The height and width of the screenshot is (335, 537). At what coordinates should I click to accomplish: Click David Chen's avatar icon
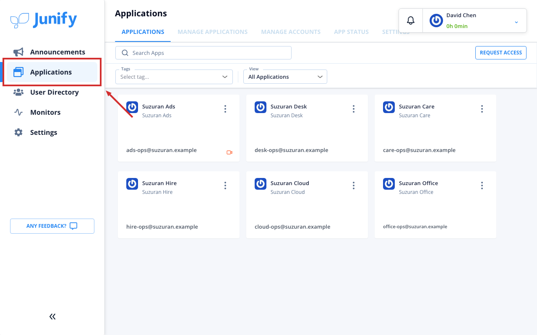436,21
